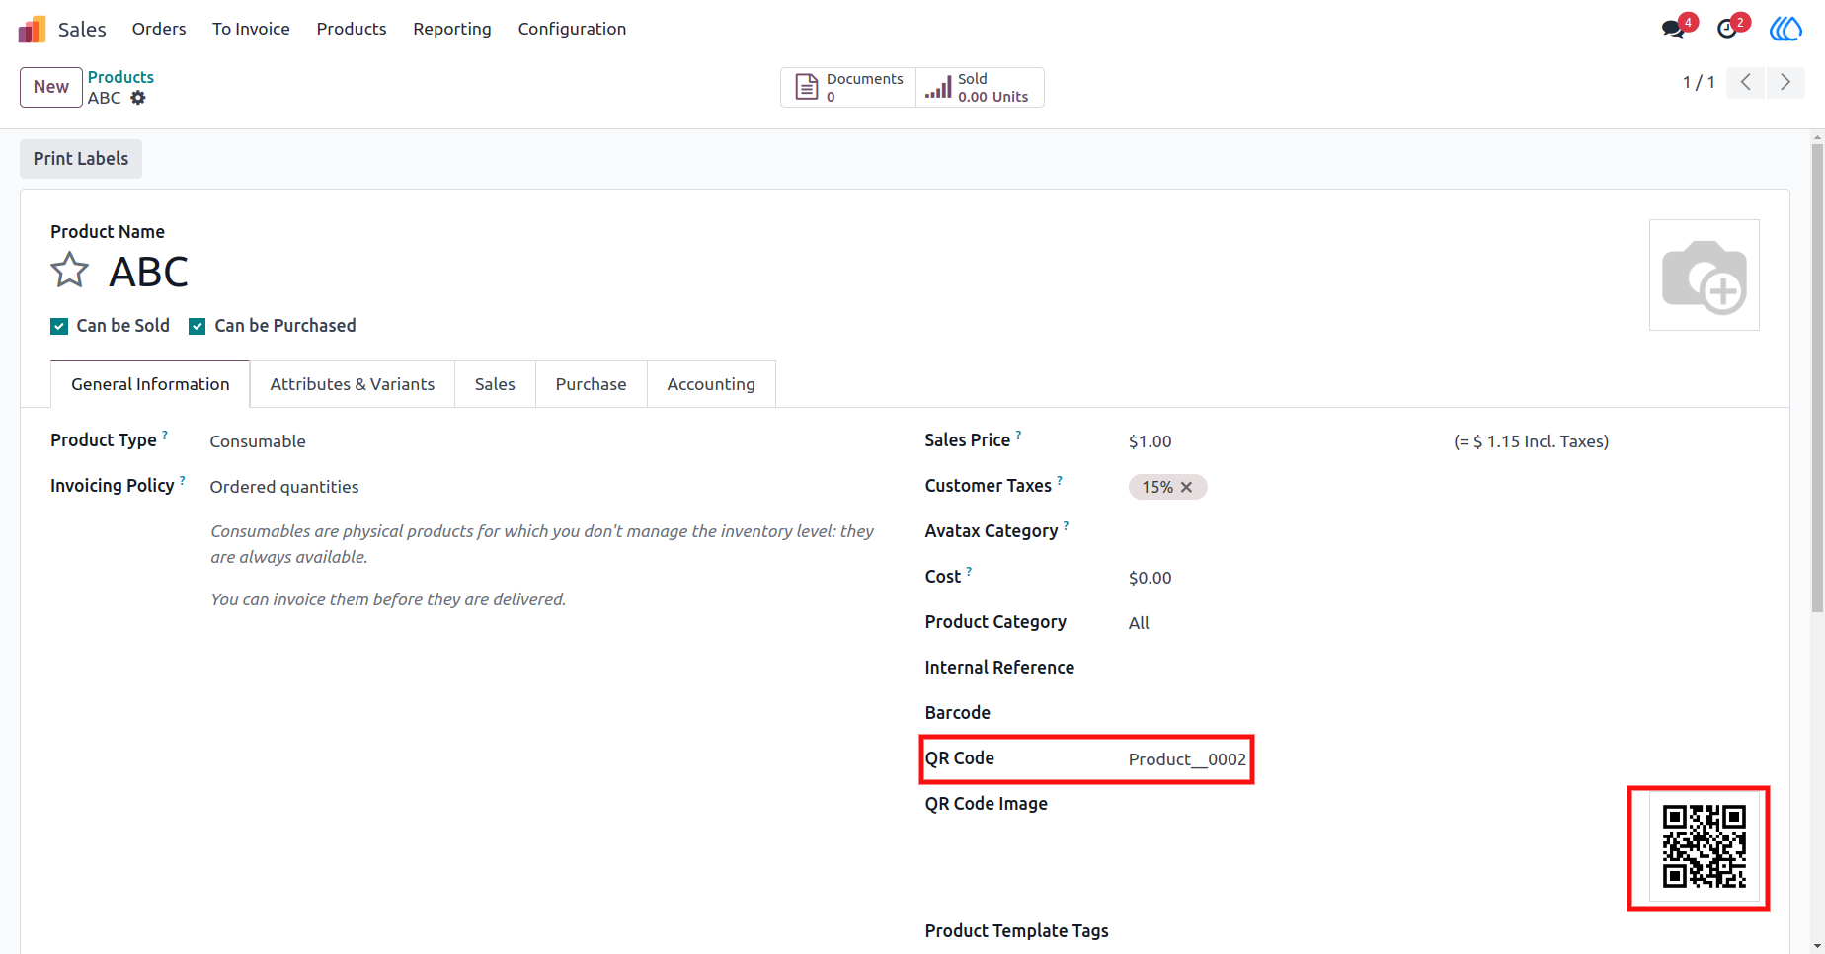This screenshot has height=954, width=1825.
Task: Open the activities clock icon
Action: pos(1727,29)
